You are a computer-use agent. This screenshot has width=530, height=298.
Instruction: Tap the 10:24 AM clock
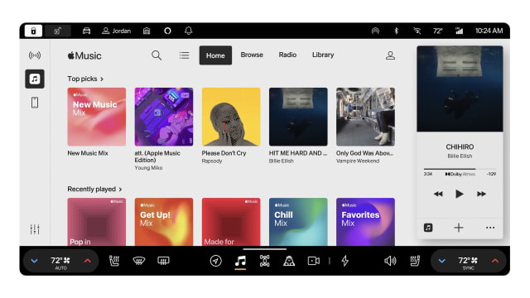click(x=489, y=31)
